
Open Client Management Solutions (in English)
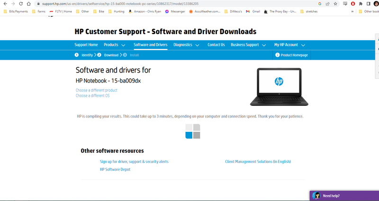click(x=258, y=162)
